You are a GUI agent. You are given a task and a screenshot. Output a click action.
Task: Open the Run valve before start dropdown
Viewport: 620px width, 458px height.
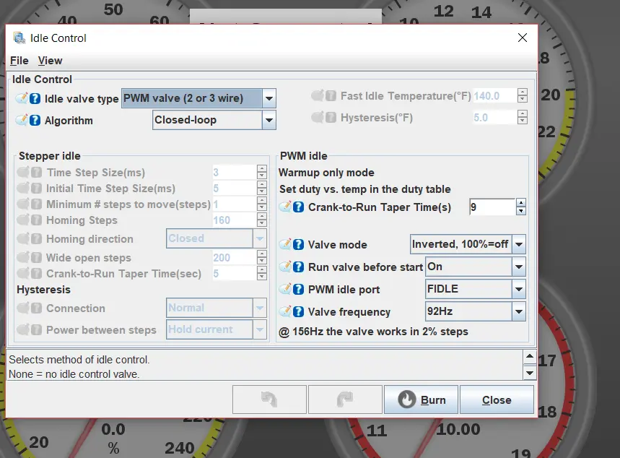pos(519,267)
